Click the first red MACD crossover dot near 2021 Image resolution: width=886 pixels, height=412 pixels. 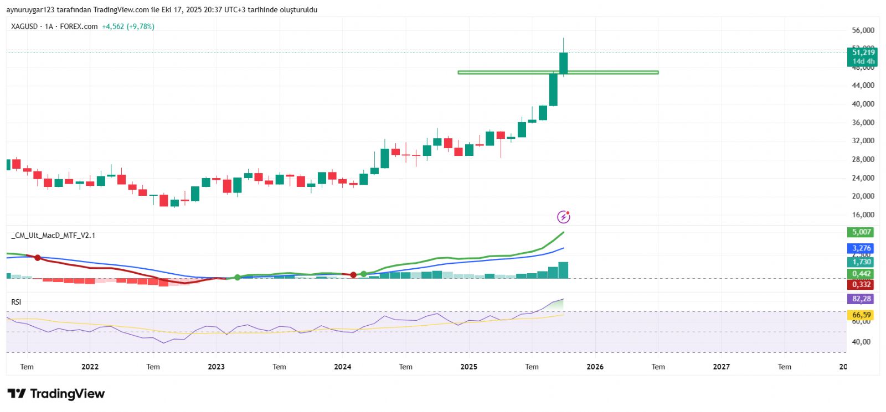coord(38,258)
